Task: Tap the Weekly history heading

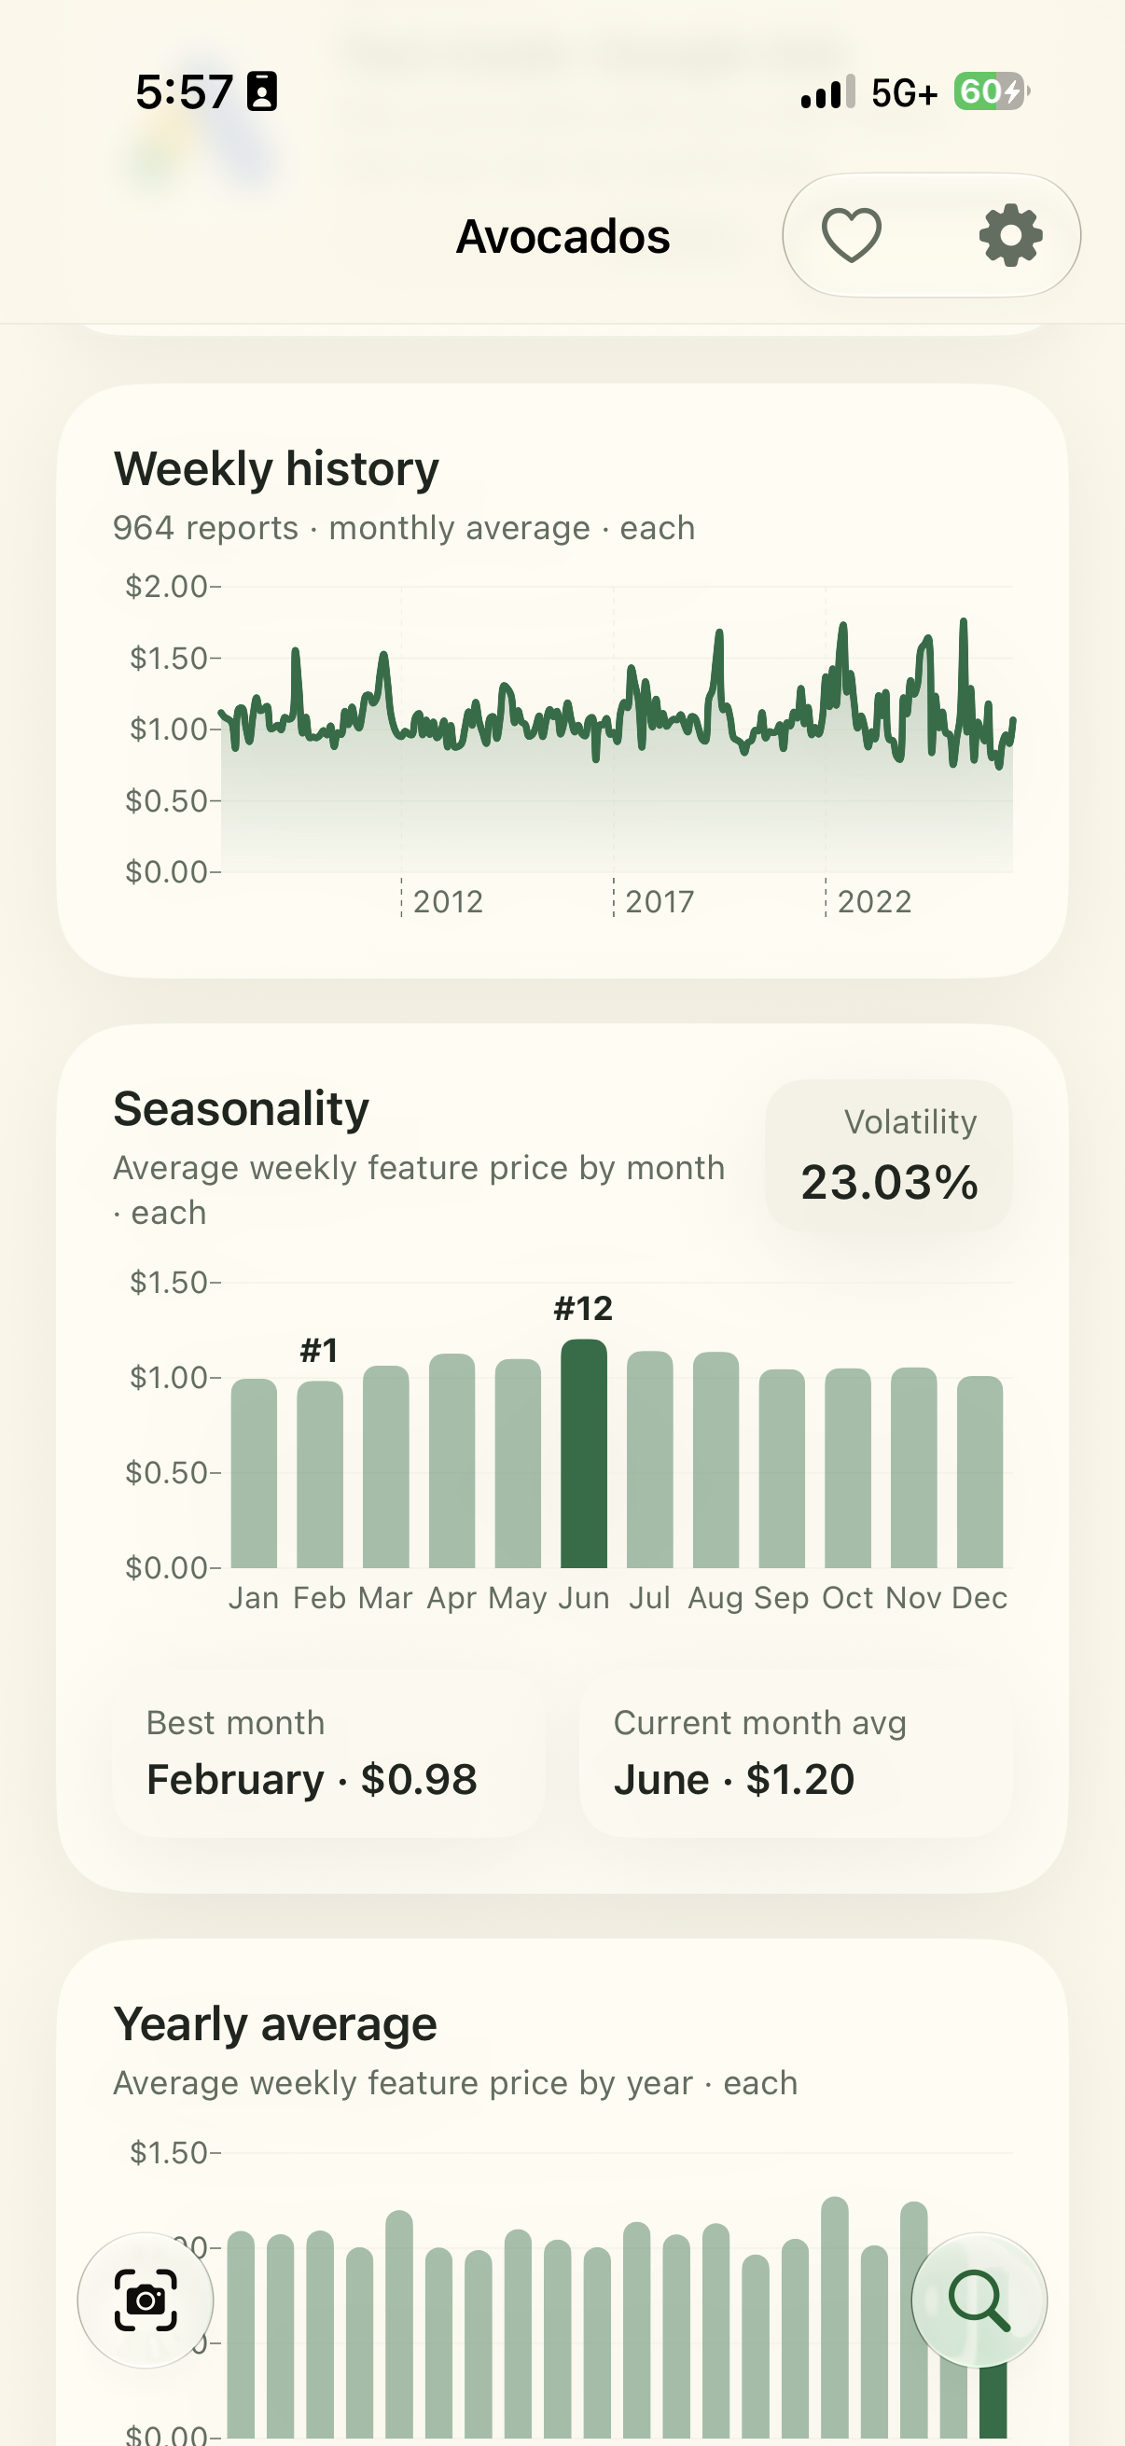Action: pos(276,469)
